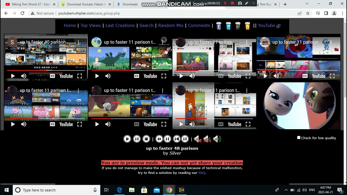Open more options on 'up to faster 40 parison' video
The image size is (347, 195).
78,42
